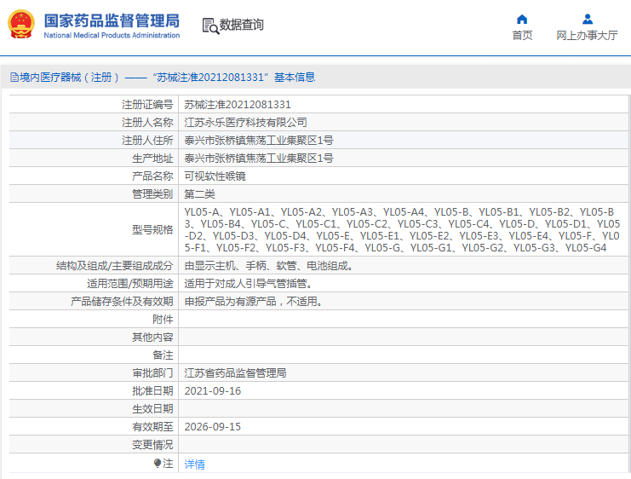Click the 首页 home icon
This screenshot has height=479, width=631.
(x=522, y=19)
